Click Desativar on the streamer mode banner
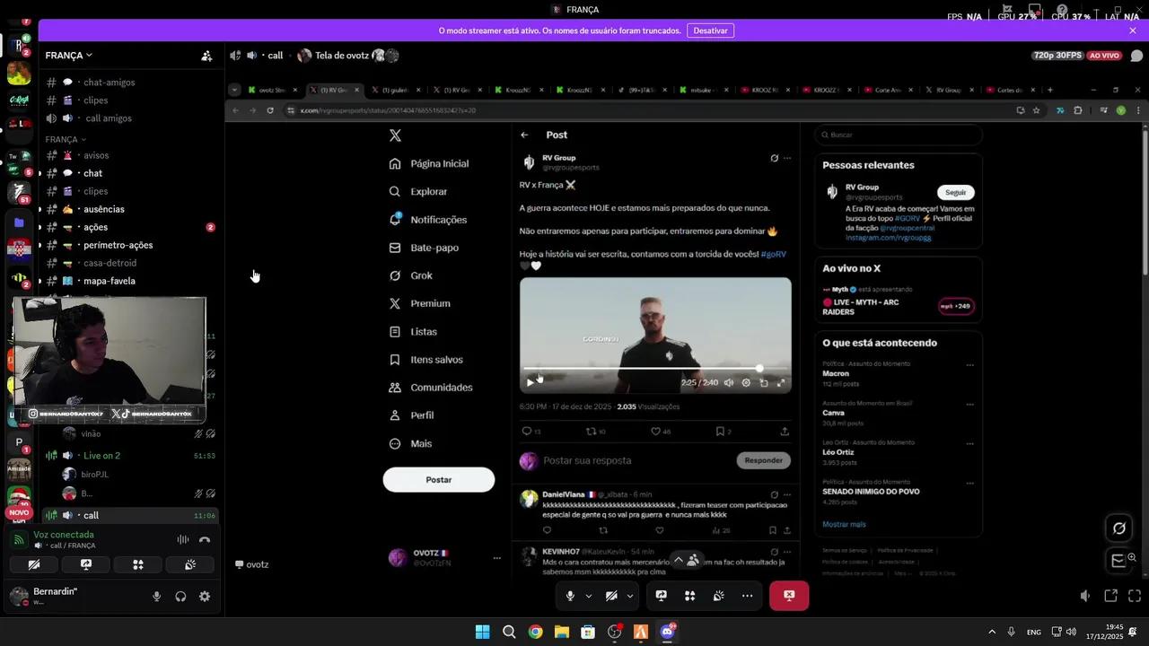1149x646 pixels. [710, 30]
